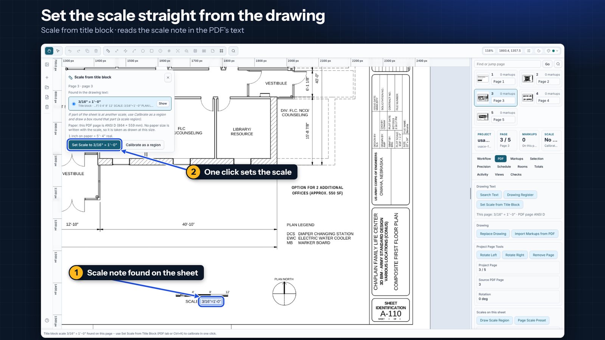Open the Schedule tab

click(504, 167)
